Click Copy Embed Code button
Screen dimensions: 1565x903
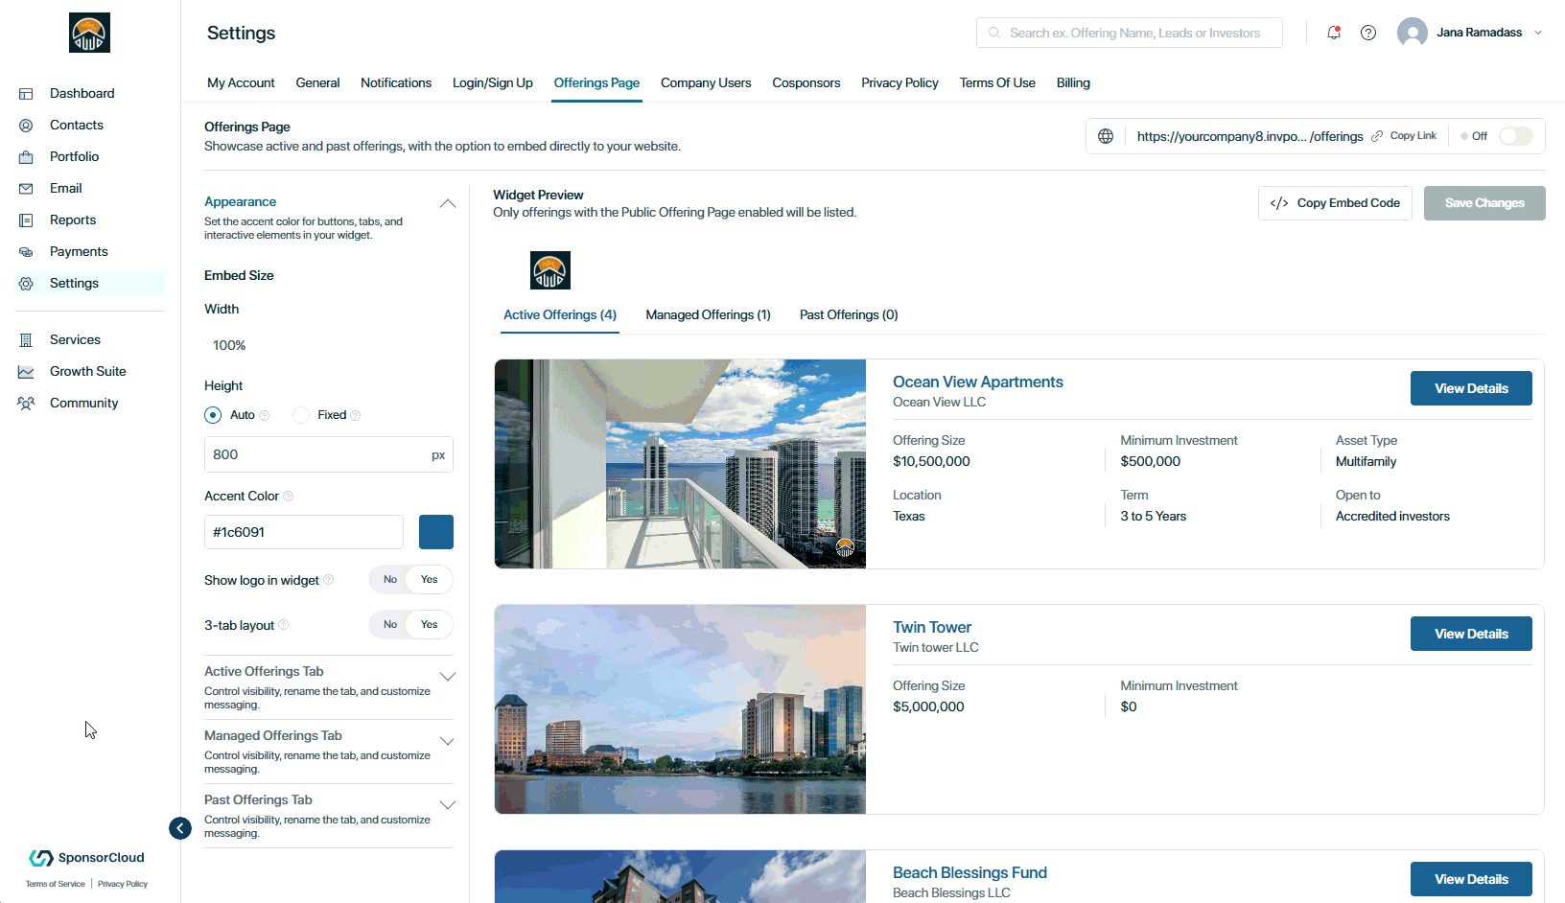pyautogui.click(x=1335, y=203)
